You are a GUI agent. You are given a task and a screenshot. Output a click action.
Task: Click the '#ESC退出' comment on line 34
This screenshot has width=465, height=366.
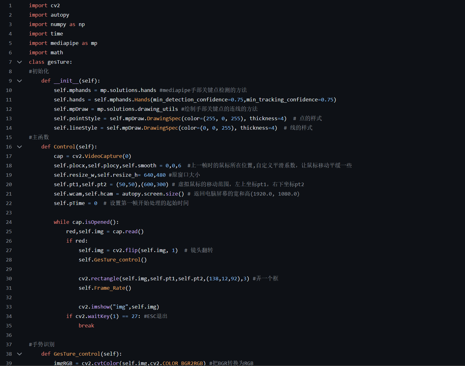tap(156, 316)
